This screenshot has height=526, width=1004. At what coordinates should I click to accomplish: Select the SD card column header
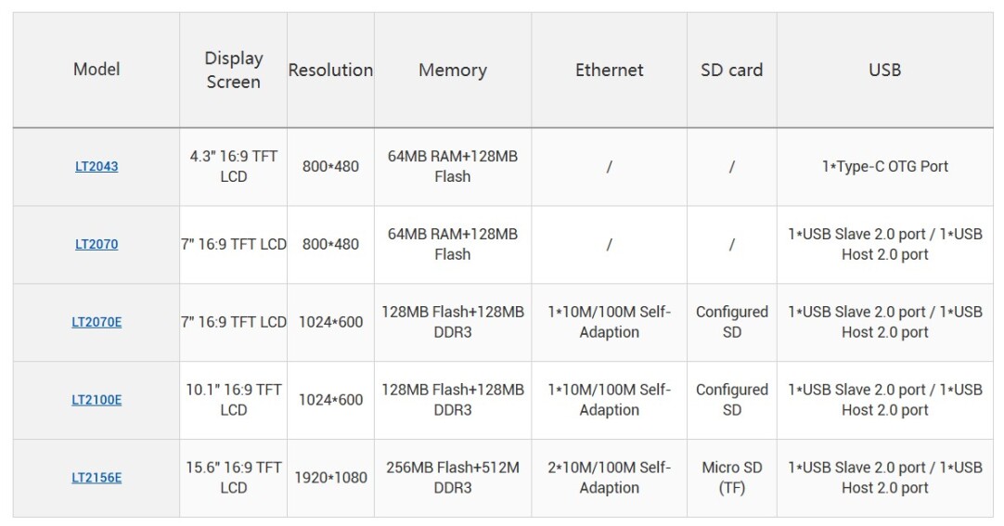732,70
